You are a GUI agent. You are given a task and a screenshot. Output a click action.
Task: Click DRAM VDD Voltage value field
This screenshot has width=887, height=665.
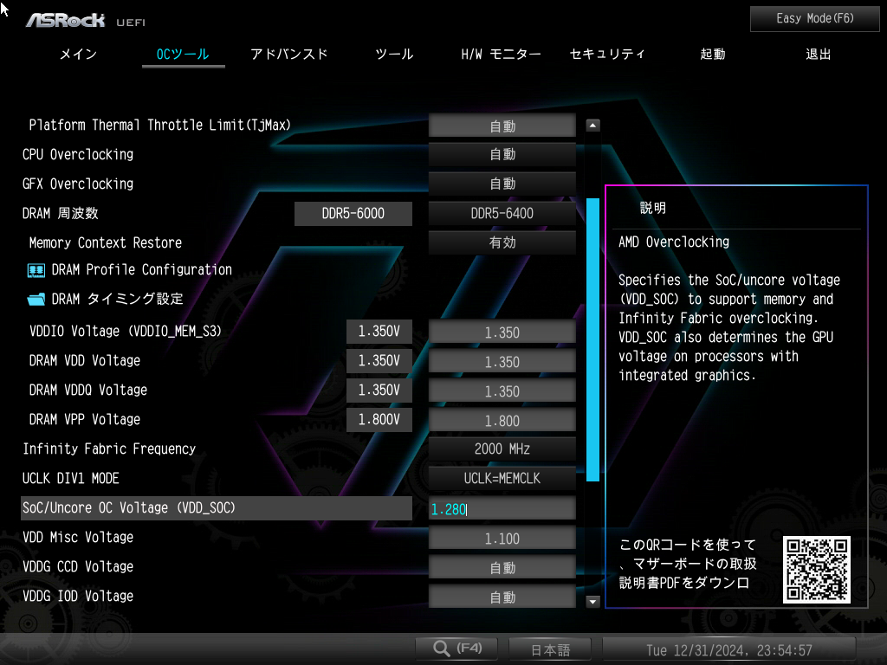pos(502,361)
